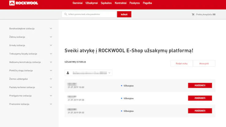The width and height of the screenshot is (226, 127).
Task: Open the Pagalba menu
Action: (147, 3)
